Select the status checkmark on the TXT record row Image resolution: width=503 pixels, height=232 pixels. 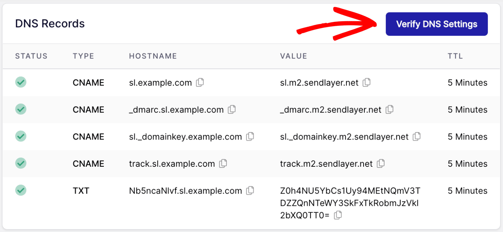click(21, 190)
